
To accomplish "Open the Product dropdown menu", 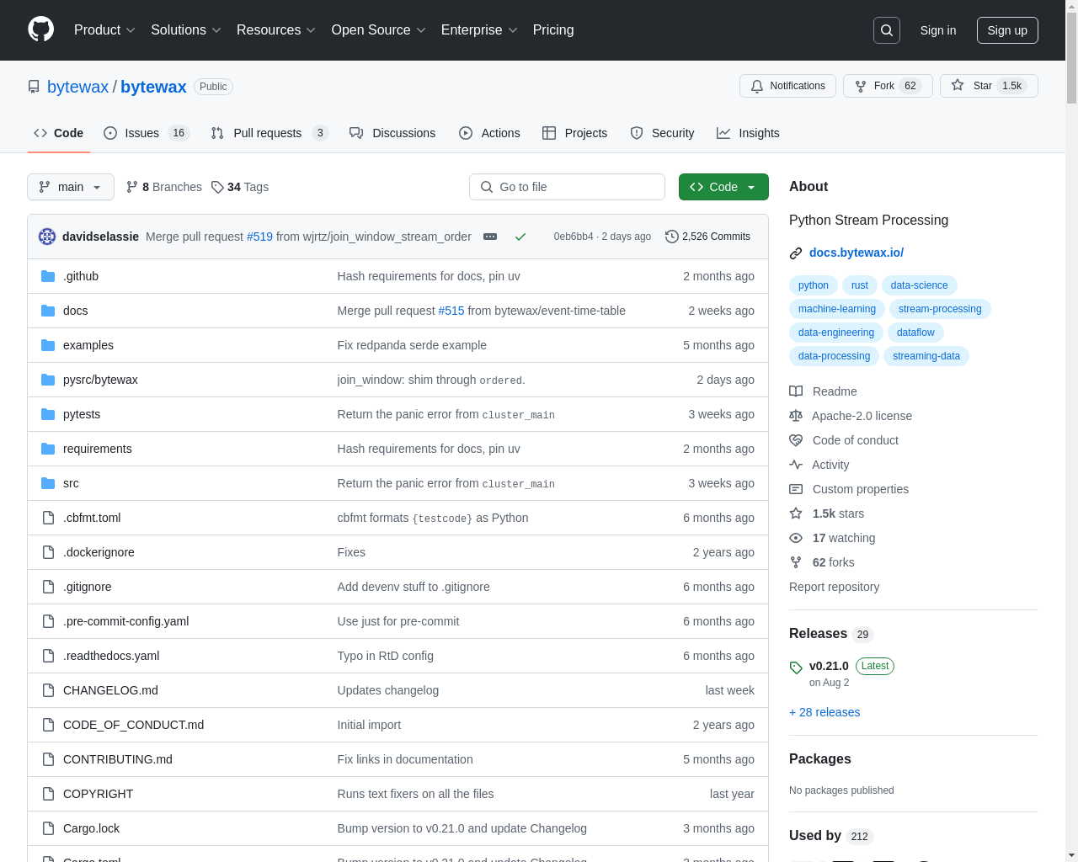I will click(104, 30).
